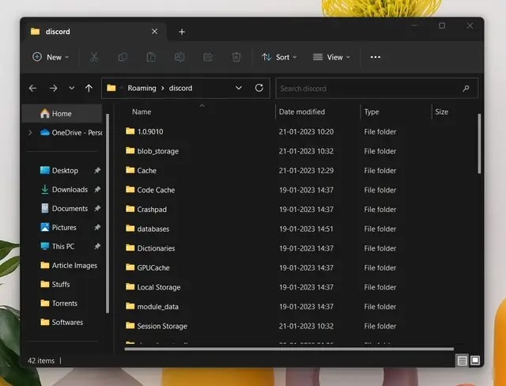Image resolution: width=506 pixels, height=386 pixels.
Task: Click the Share icon in toolbar
Action: 208,57
